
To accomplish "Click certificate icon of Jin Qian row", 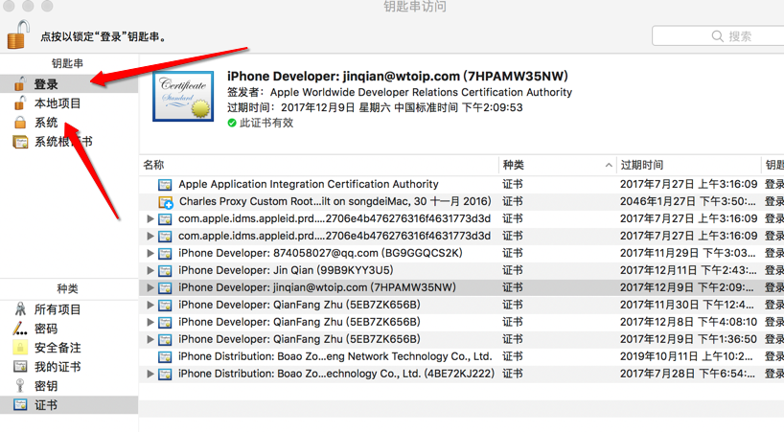I will 165,271.
